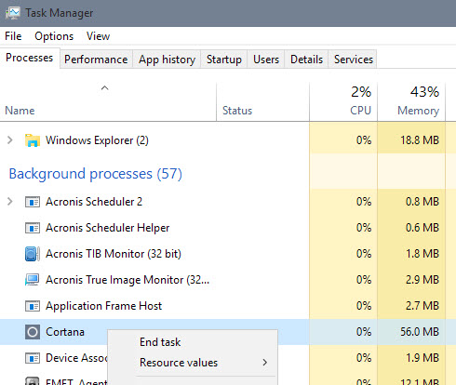The height and width of the screenshot is (385, 456).
Task: Open the Options menu
Action: (x=54, y=36)
